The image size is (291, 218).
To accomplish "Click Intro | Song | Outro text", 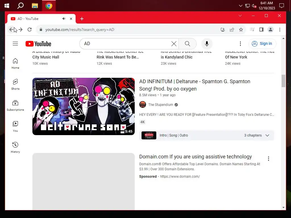I will tap(174, 135).
